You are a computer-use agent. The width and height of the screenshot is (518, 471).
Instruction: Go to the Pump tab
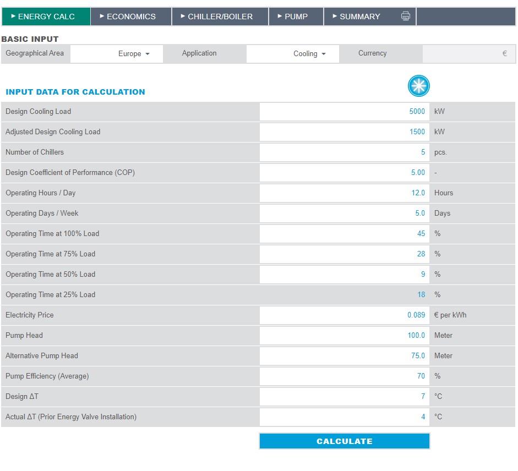click(x=296, y=17)
